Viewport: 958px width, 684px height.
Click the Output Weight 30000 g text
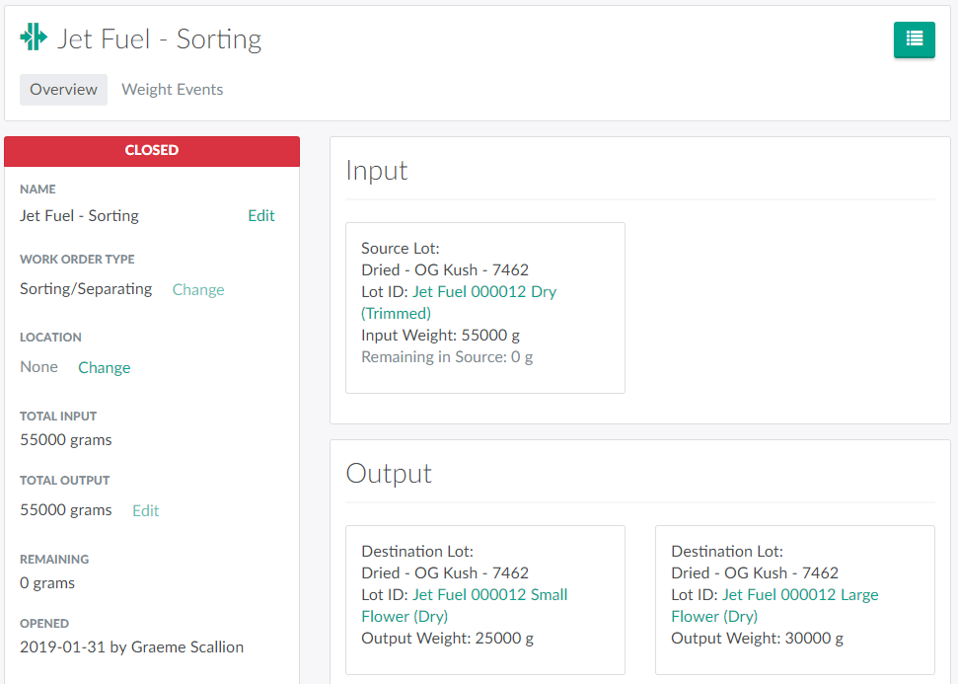coord(757,639)
